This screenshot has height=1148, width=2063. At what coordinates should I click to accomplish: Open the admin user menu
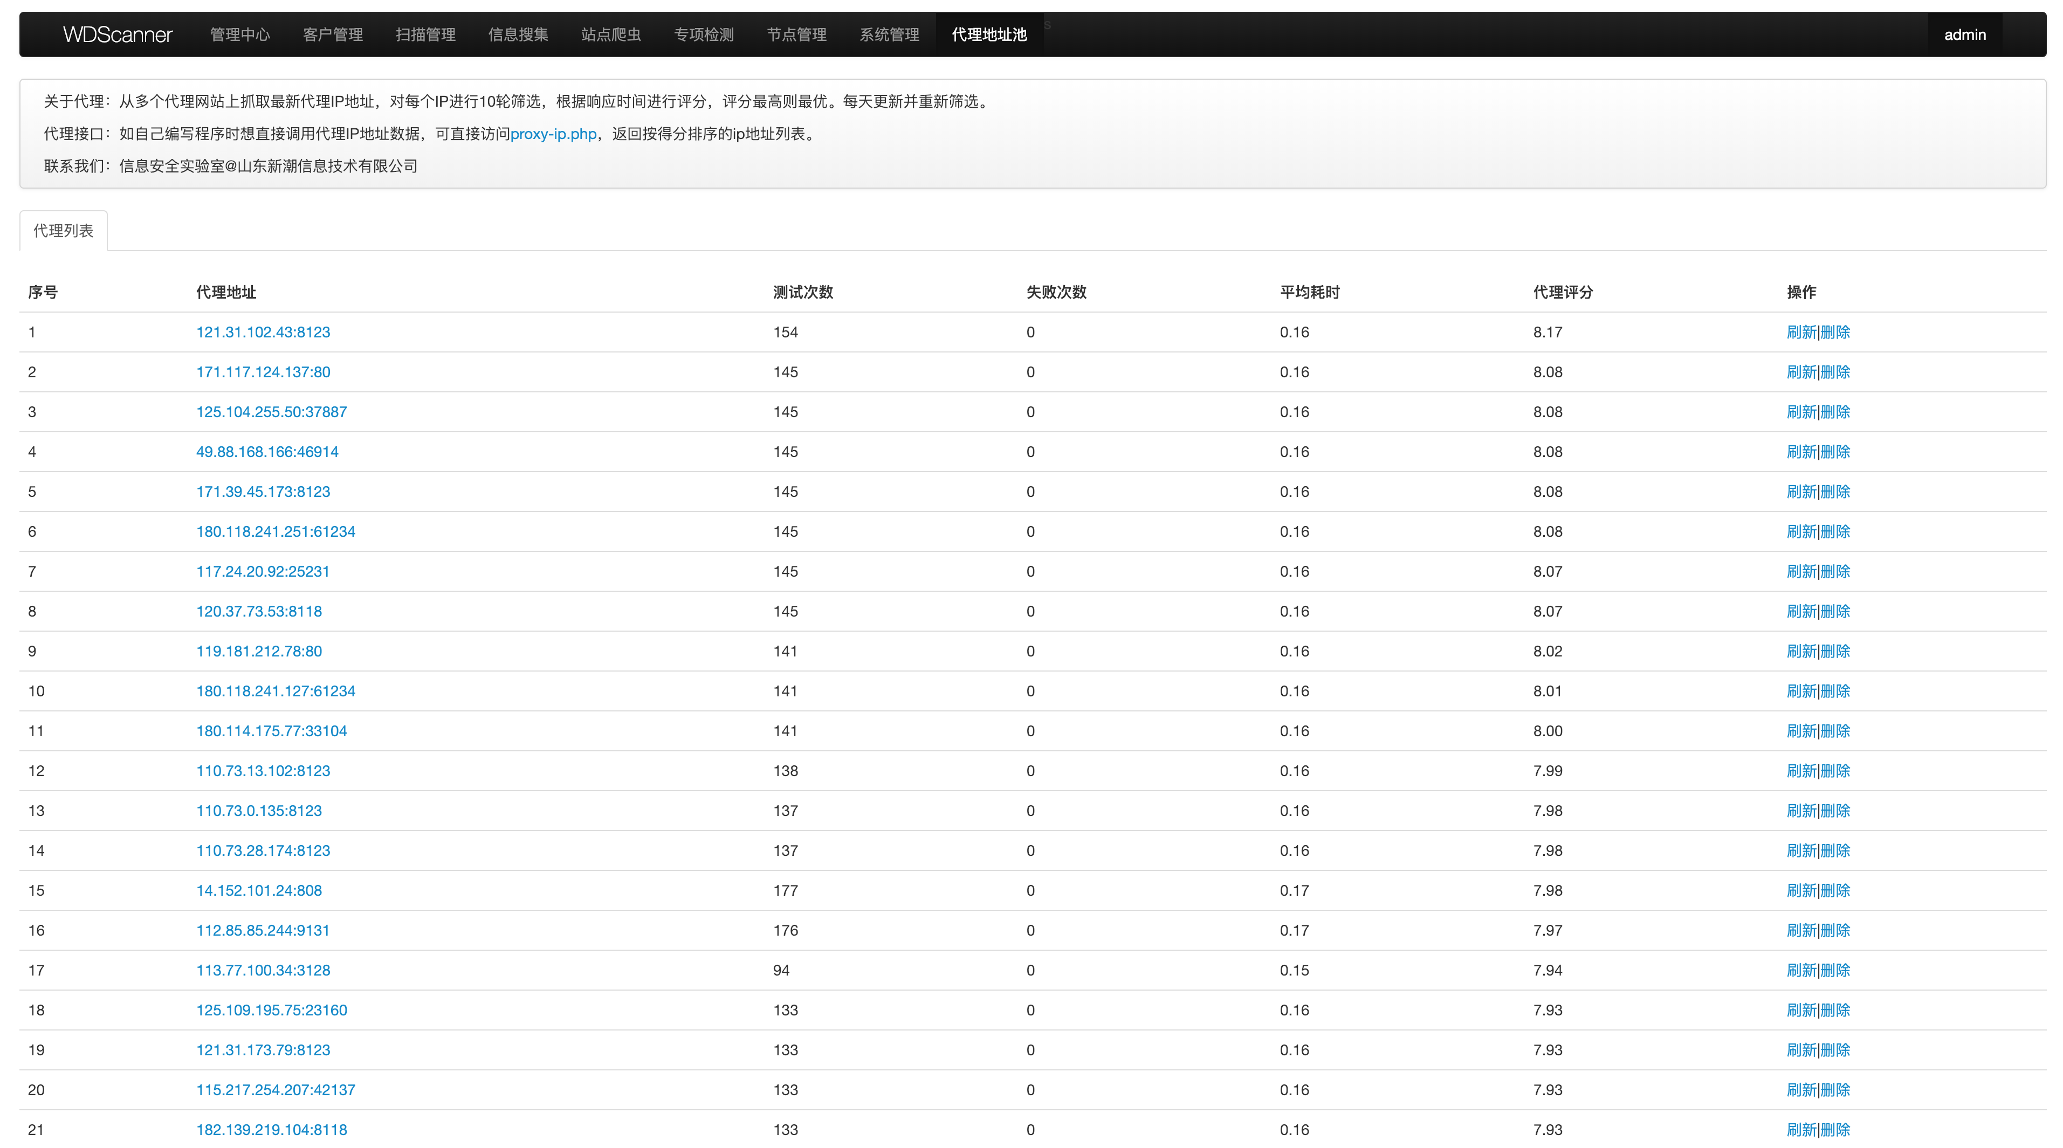(1964, 34)
